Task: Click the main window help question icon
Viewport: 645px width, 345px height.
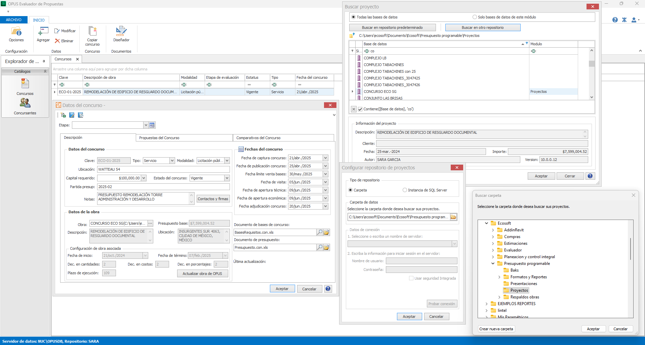Action: click(615, 20)
